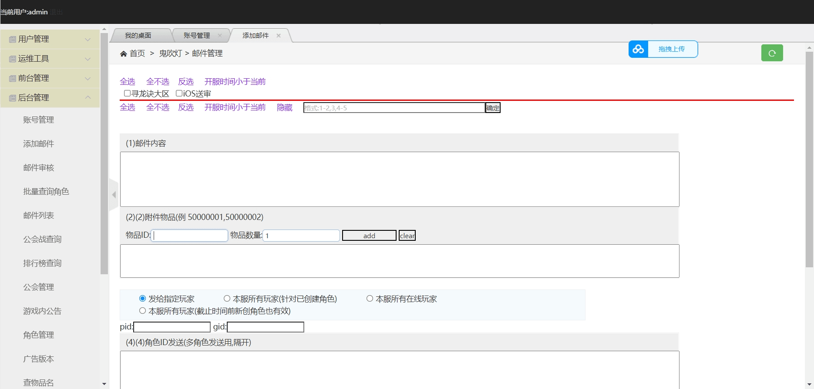
Task: Tick the iOS送审 checkbox
Action: [179, 93]
